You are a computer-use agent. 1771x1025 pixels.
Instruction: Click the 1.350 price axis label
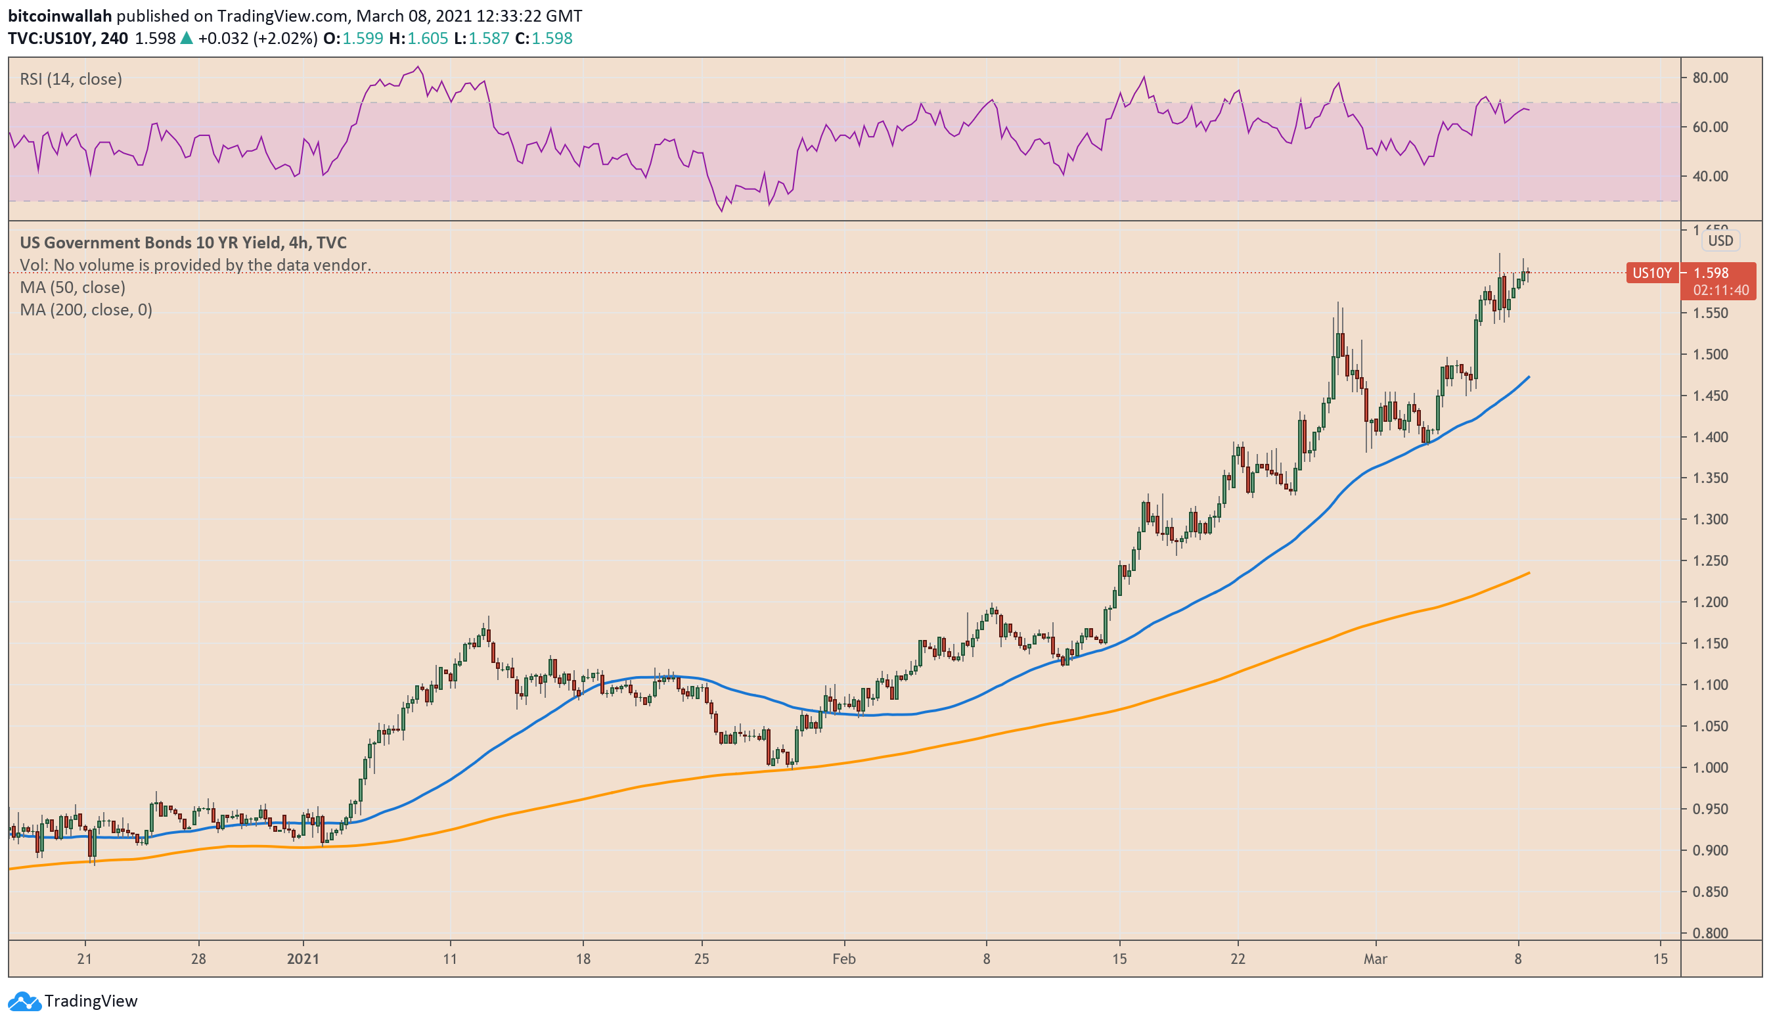pyautogui.click(x=1711, y=478)
